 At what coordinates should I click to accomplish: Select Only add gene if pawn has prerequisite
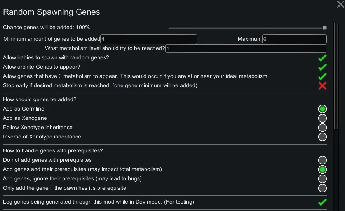click(x=322, y=188)
